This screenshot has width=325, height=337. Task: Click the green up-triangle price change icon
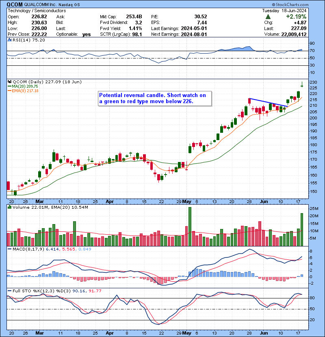click(268, 17)
